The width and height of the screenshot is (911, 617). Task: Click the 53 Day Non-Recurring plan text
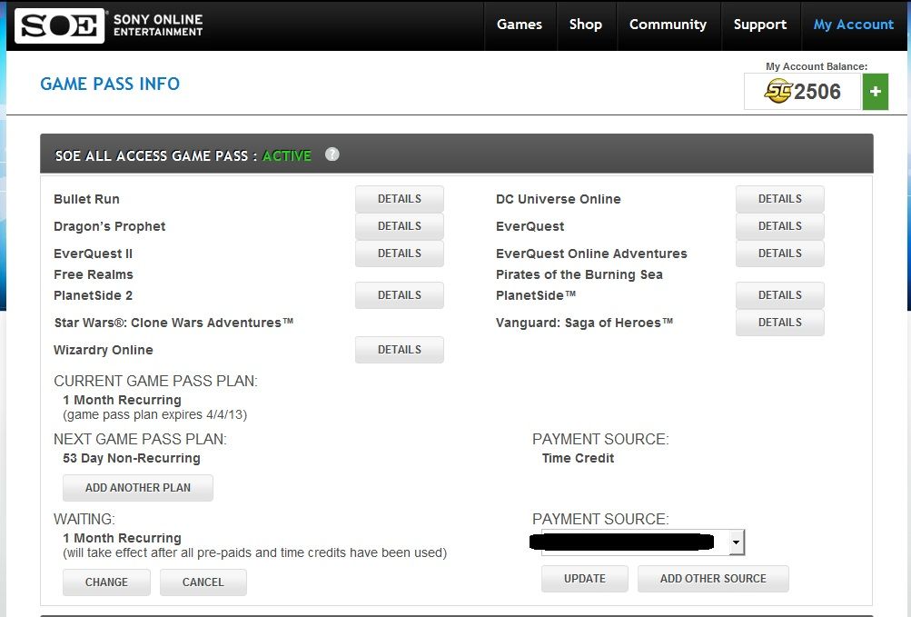pyautogui.click(x=132, y=458)
